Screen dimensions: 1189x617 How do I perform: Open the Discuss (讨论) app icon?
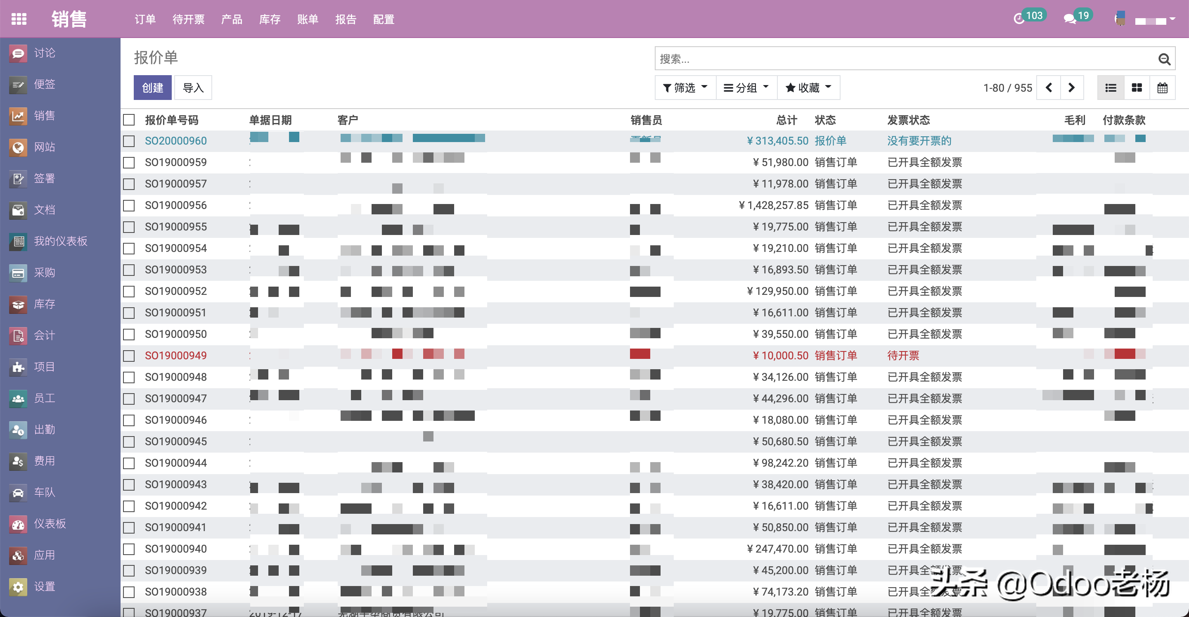18,53
